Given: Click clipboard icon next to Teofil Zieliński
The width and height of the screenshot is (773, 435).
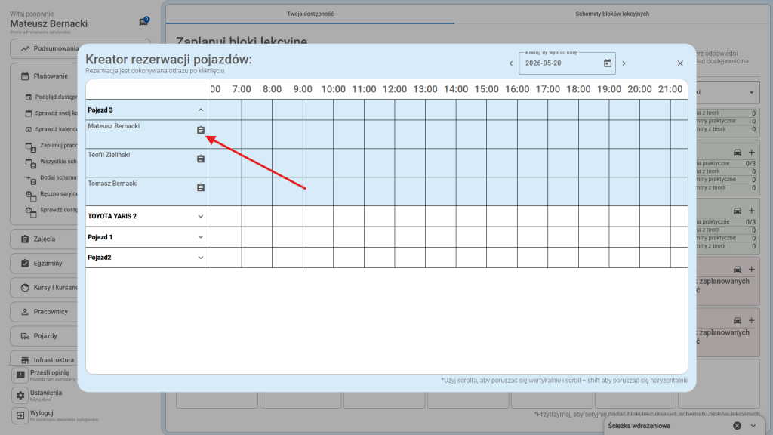Looking at the screenshot, I should pos(201,159).
